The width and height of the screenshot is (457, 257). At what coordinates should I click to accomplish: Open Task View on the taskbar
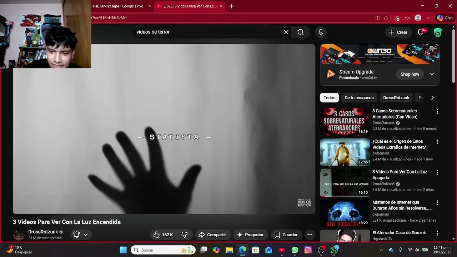pos(203,250)
